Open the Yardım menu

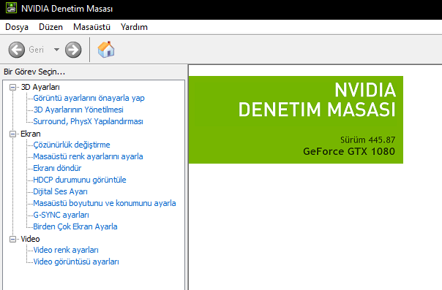click(x=134, y=27)
